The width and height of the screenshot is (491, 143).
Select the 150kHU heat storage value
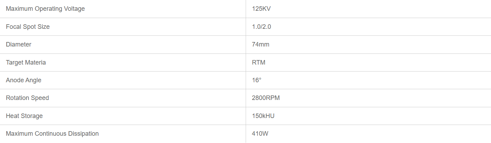pos(263,116)
